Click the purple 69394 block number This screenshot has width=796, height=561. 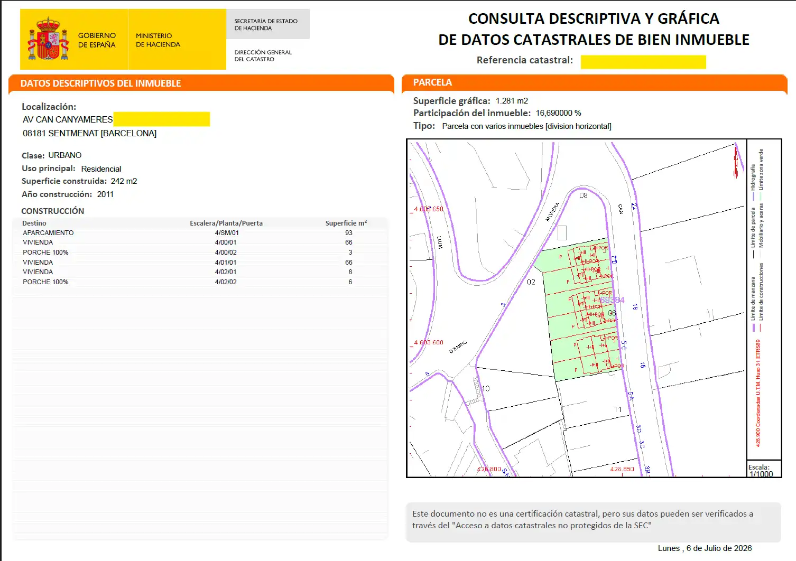click(x=612, y=300)
